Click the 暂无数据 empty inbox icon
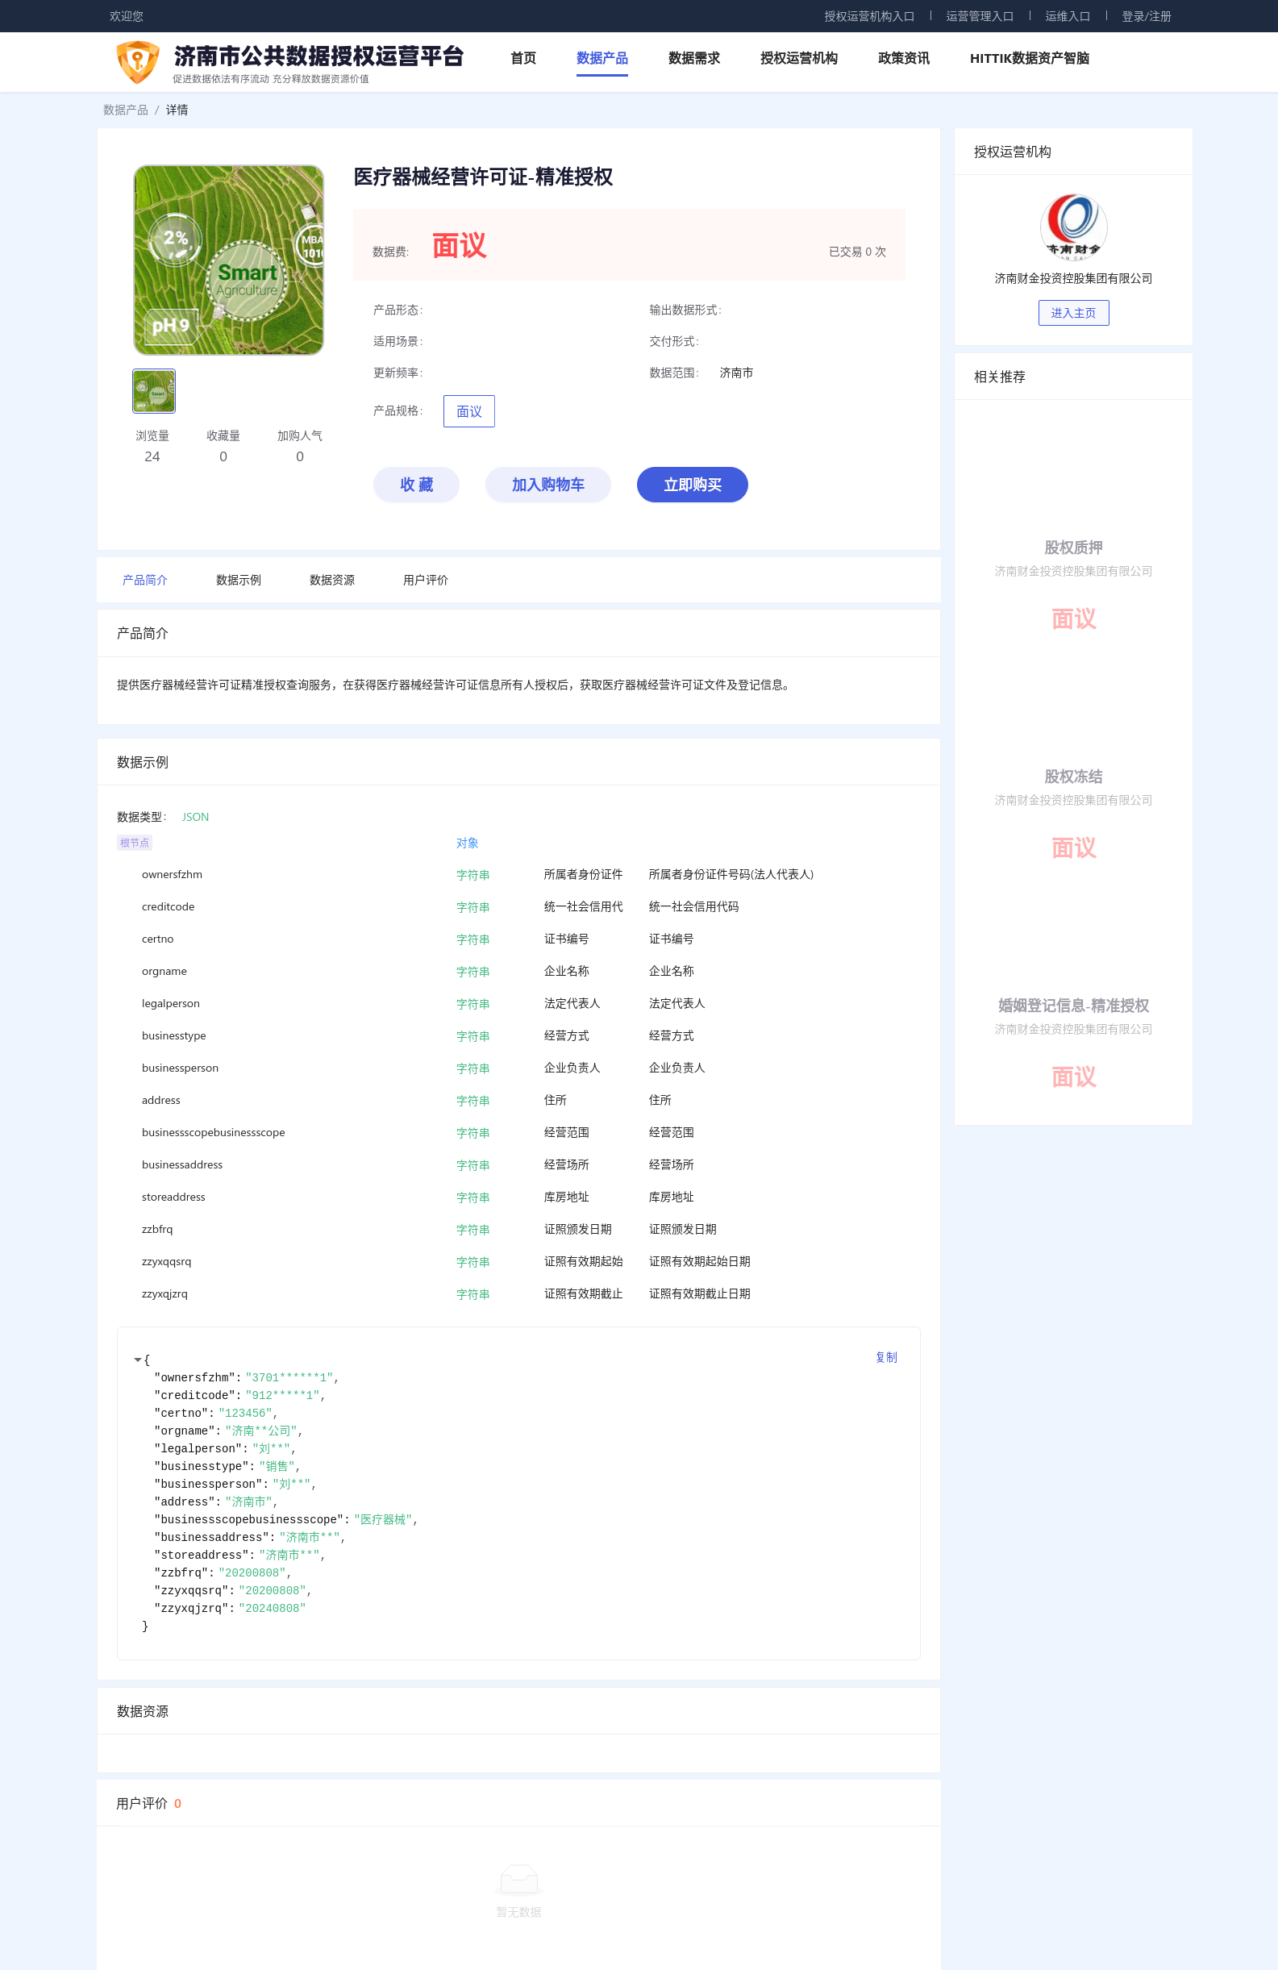 [519, 1879]
